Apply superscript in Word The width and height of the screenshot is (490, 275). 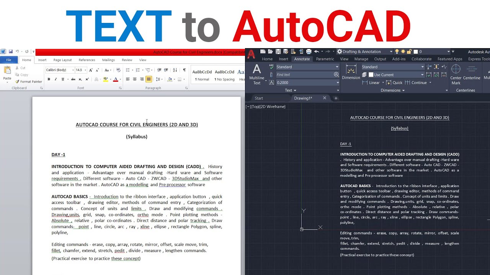(87, 79)
